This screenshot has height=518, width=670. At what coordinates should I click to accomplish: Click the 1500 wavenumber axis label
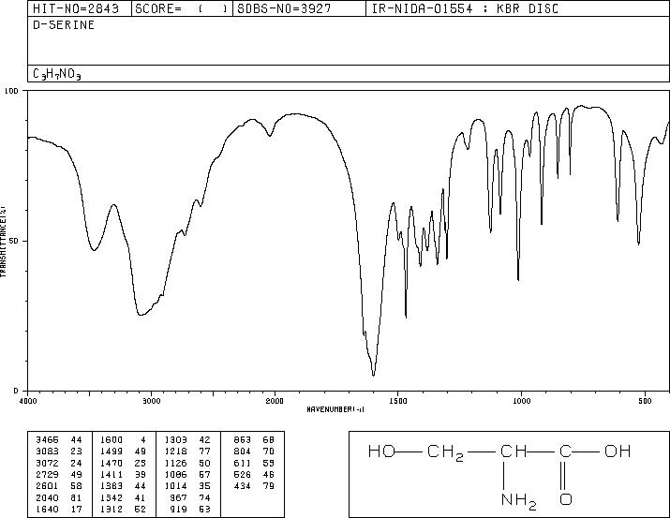398,401
